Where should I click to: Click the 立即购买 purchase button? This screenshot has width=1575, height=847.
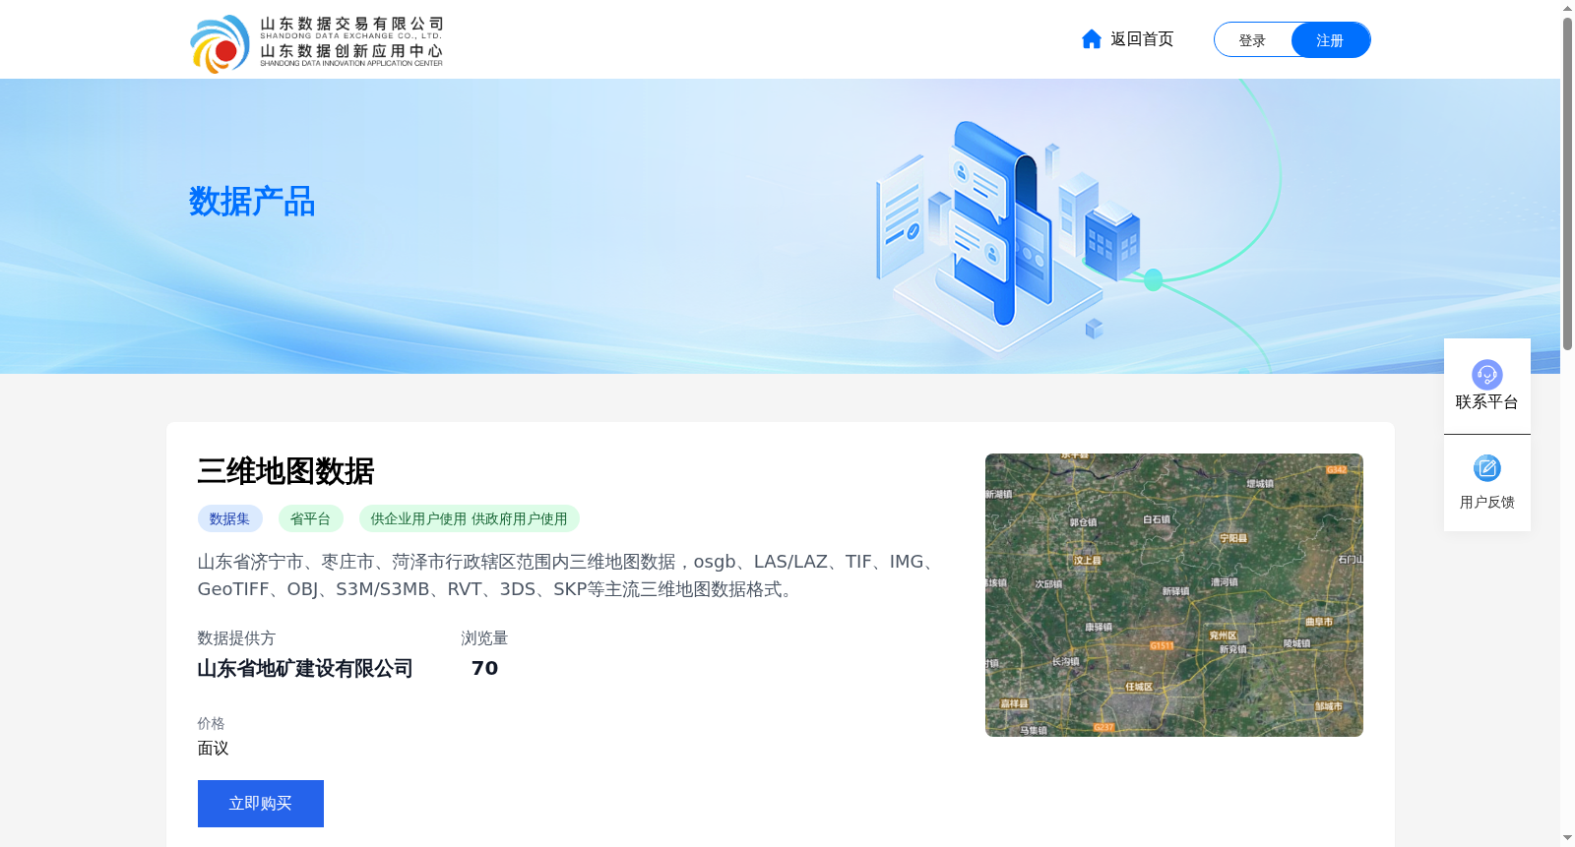click(x=261, y=804)
